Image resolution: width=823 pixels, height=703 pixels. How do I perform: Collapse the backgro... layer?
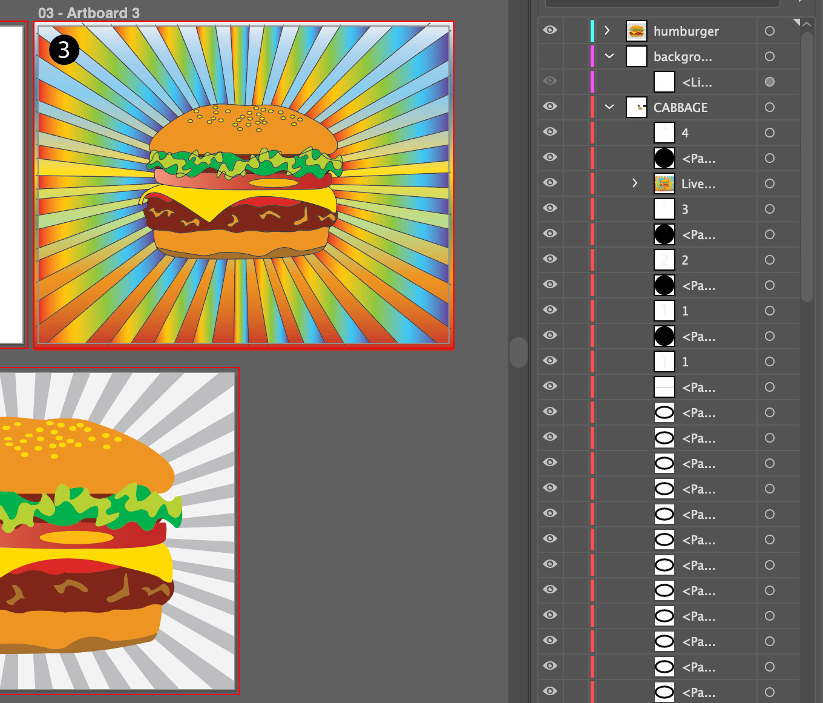(x=609, y=56)
